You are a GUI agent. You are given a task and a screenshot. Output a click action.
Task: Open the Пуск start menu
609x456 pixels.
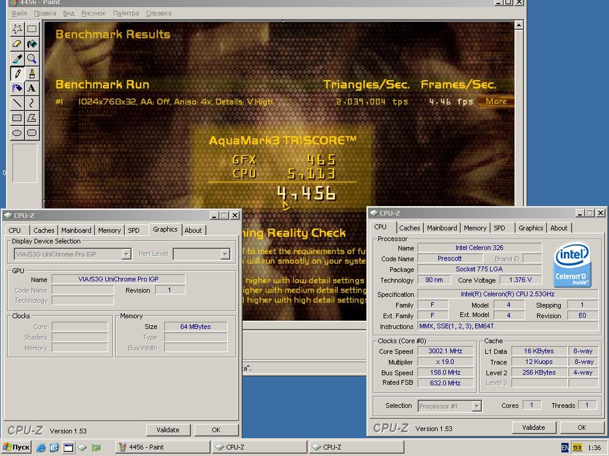tap(16, 448)
